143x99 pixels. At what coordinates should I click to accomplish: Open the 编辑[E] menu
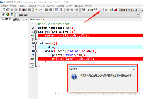(x=13, y=6)
